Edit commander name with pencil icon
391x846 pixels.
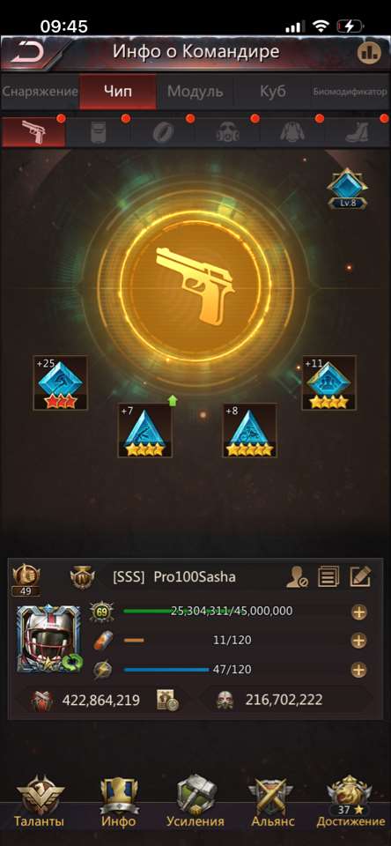point(359,577)
